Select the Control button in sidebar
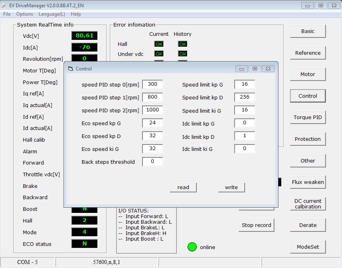The image size is (342, 268). [x=308, y=96]
